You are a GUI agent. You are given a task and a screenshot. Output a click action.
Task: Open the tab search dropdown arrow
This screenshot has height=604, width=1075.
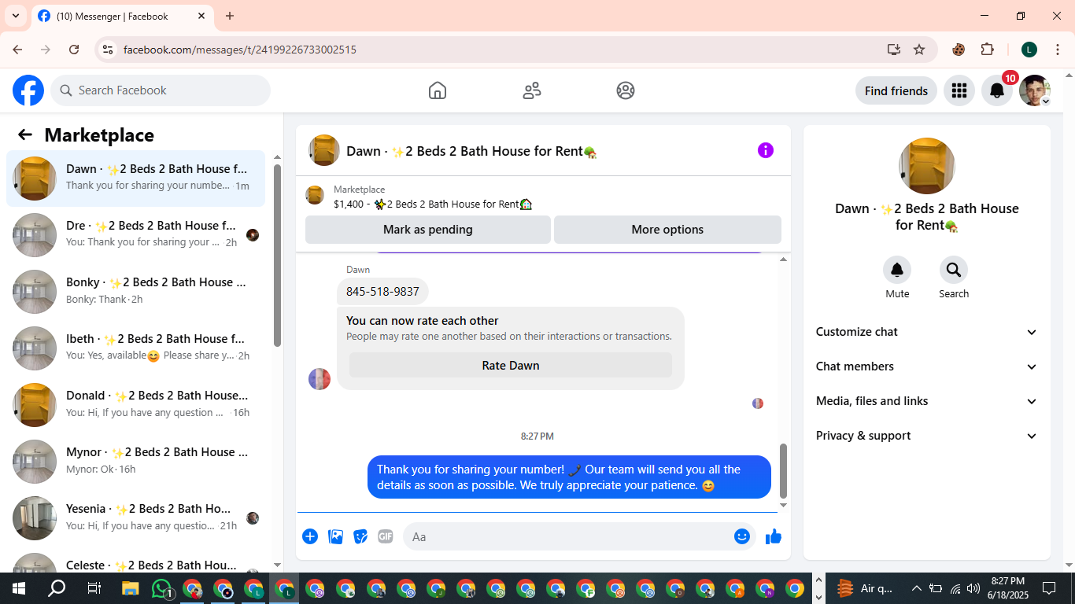(15, 16)
